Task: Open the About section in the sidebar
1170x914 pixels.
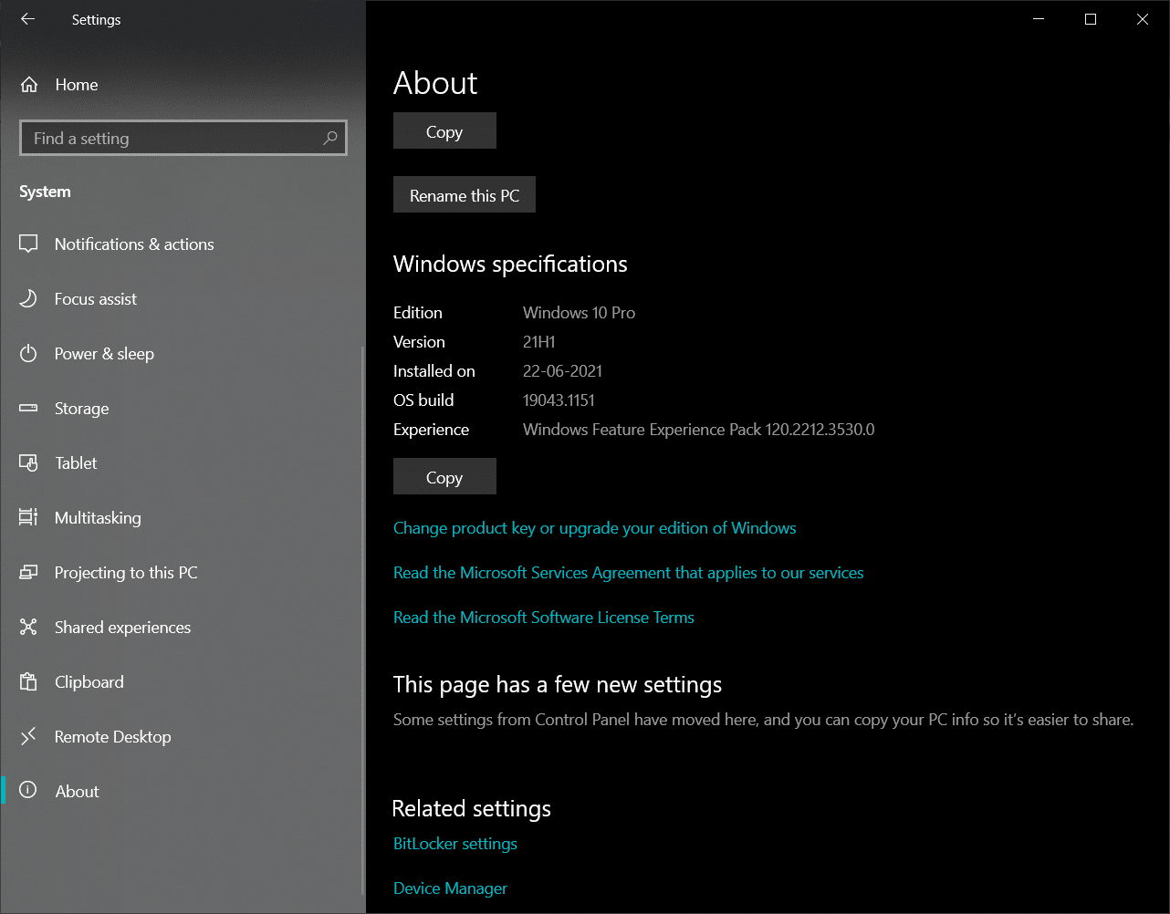Action: tap(77, 791)
